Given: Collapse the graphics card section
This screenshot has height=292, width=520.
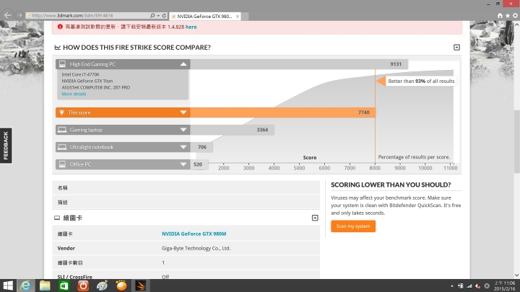Looking at the screenshot, I should (x=315, y=218).
